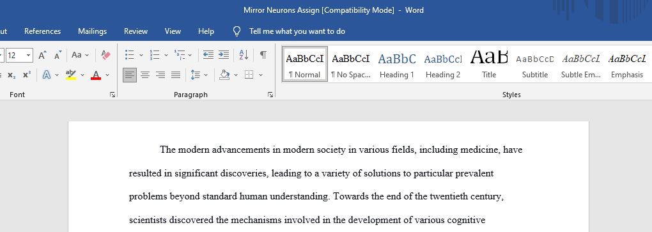
Task: Click the lightbulb Tell Me icon
Action: (237, 31)
